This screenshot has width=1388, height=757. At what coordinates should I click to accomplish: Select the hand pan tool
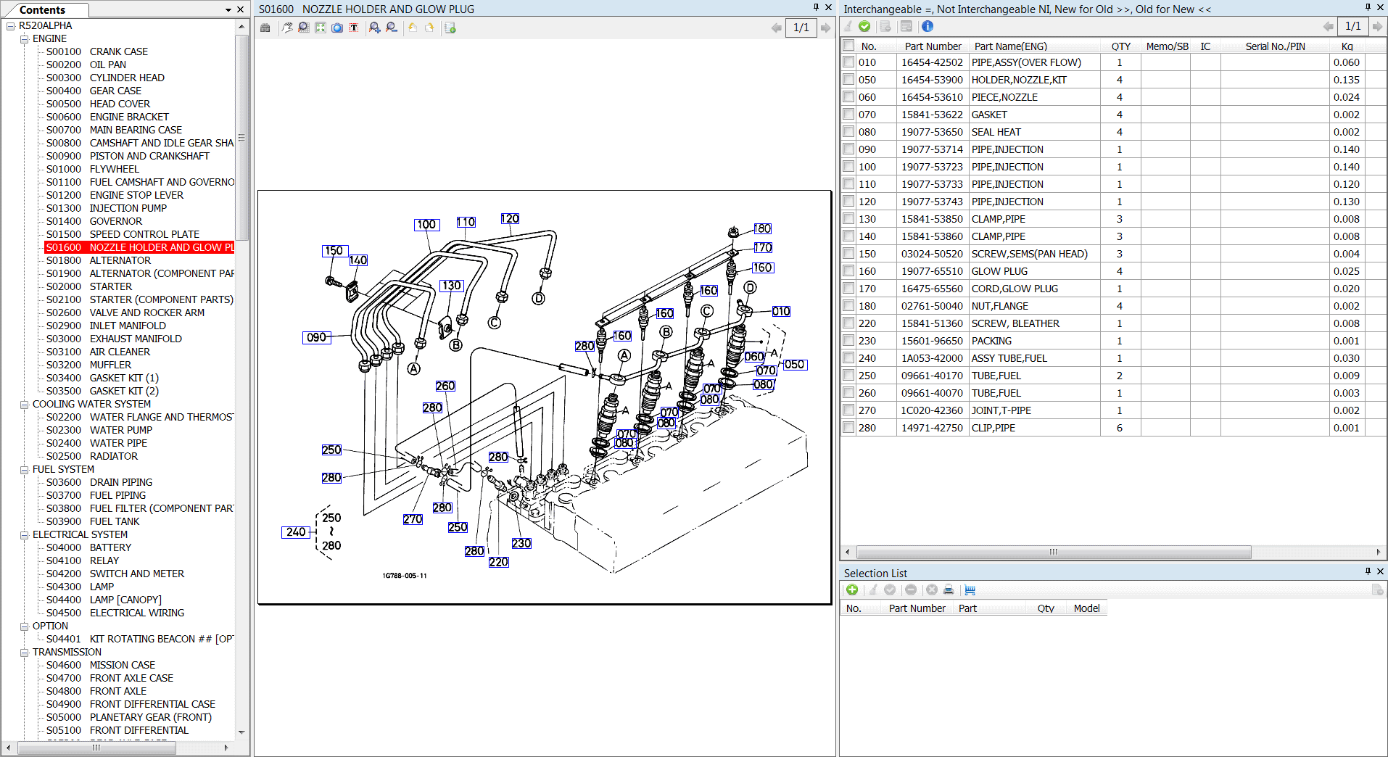click(287, 28)
